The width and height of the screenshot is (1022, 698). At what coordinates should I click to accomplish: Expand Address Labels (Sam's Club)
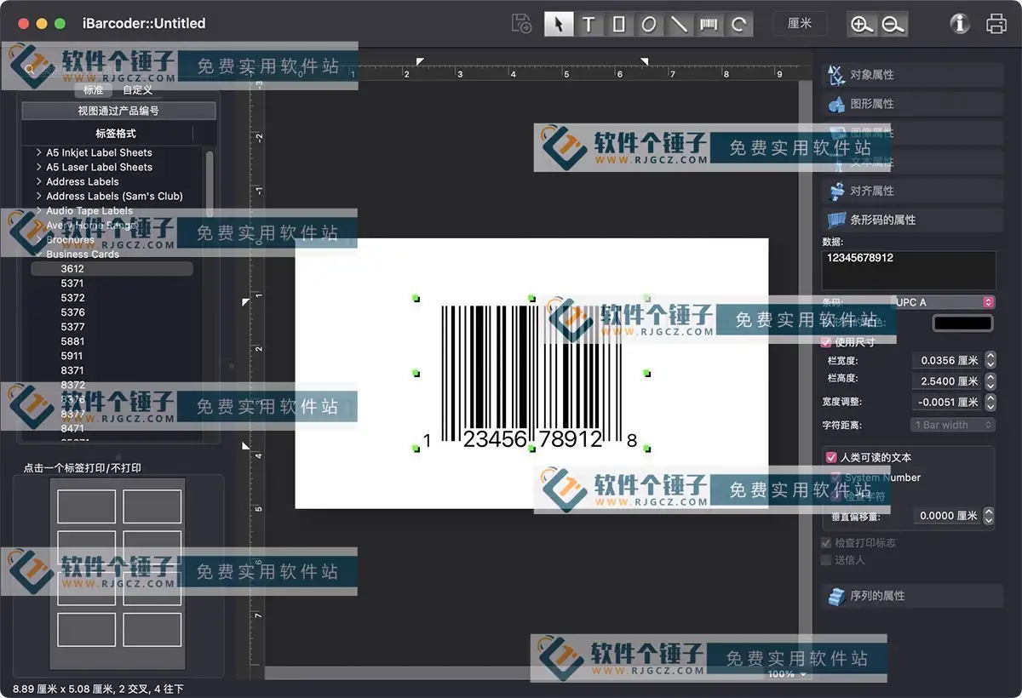pos(39,197)
